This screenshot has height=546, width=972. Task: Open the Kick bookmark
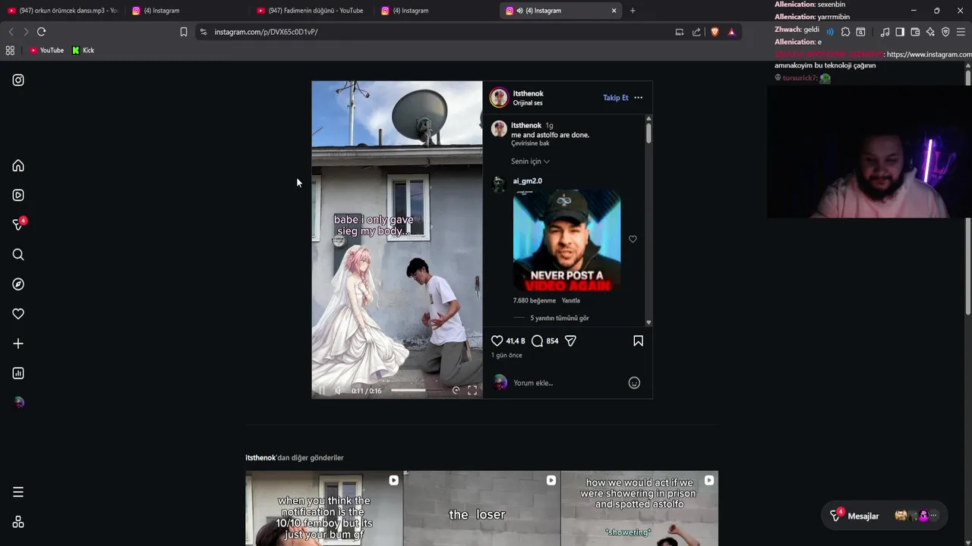coord(84,50)
